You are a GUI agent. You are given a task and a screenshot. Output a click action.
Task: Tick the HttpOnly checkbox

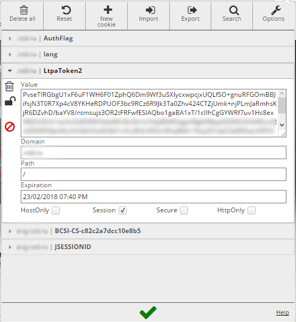(x=251, y=210)
